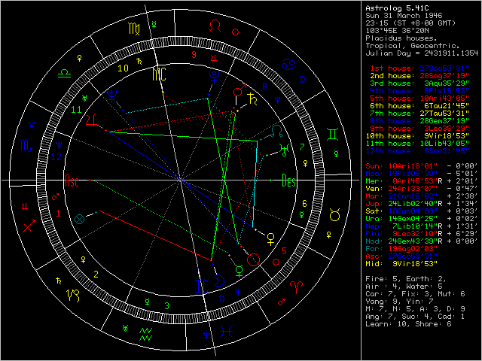Screen dimensions: 482x361
Task: Click the red Asc ascendant label
Action: pos(72,180)
